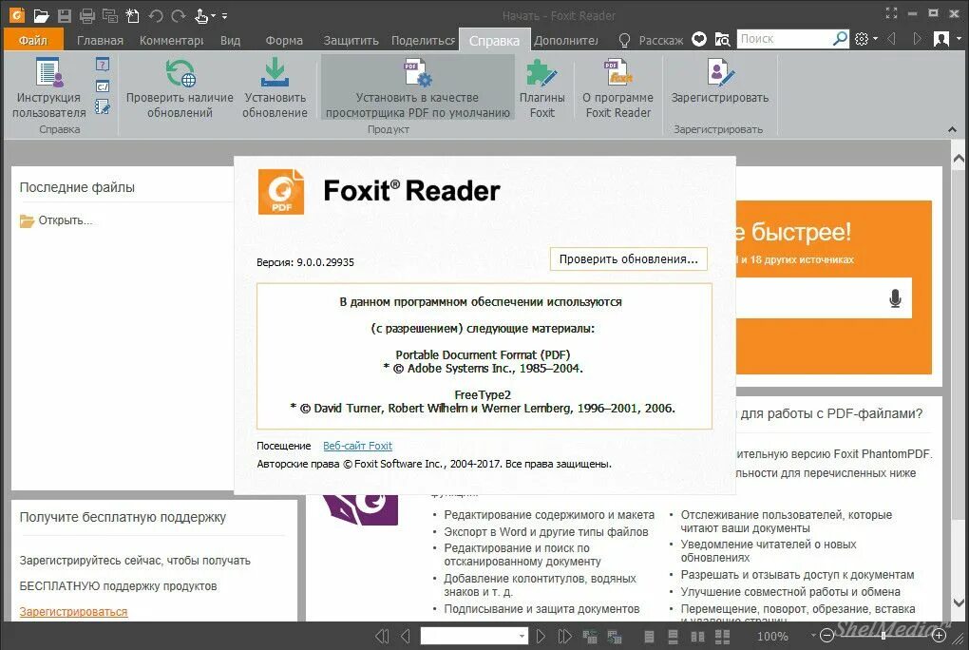
Task: Click into the Поиск search field
Action: pos(784,39)
